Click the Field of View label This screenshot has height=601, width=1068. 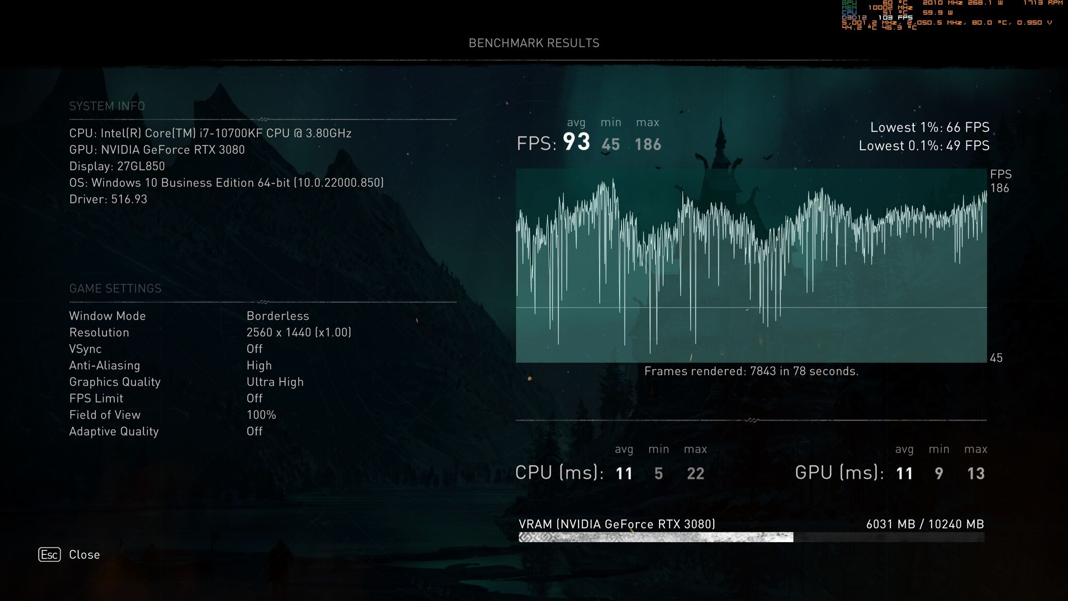105,415
